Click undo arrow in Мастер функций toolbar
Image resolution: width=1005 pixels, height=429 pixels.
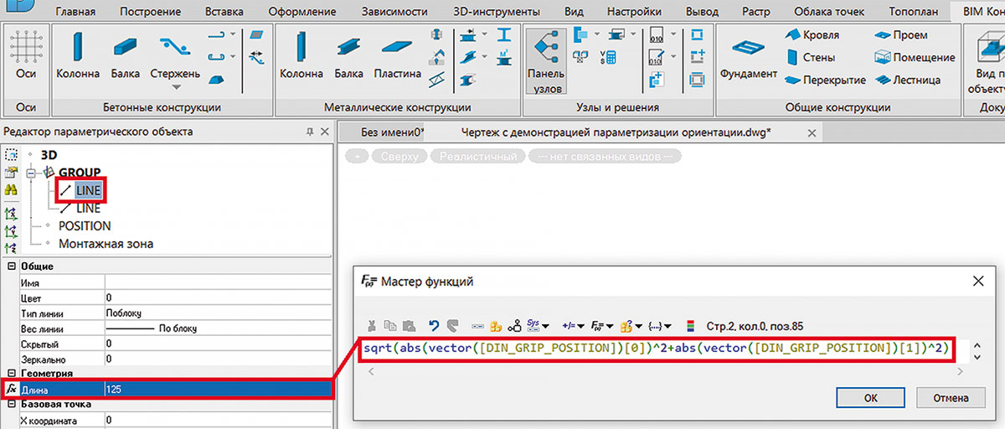(434, 325)
